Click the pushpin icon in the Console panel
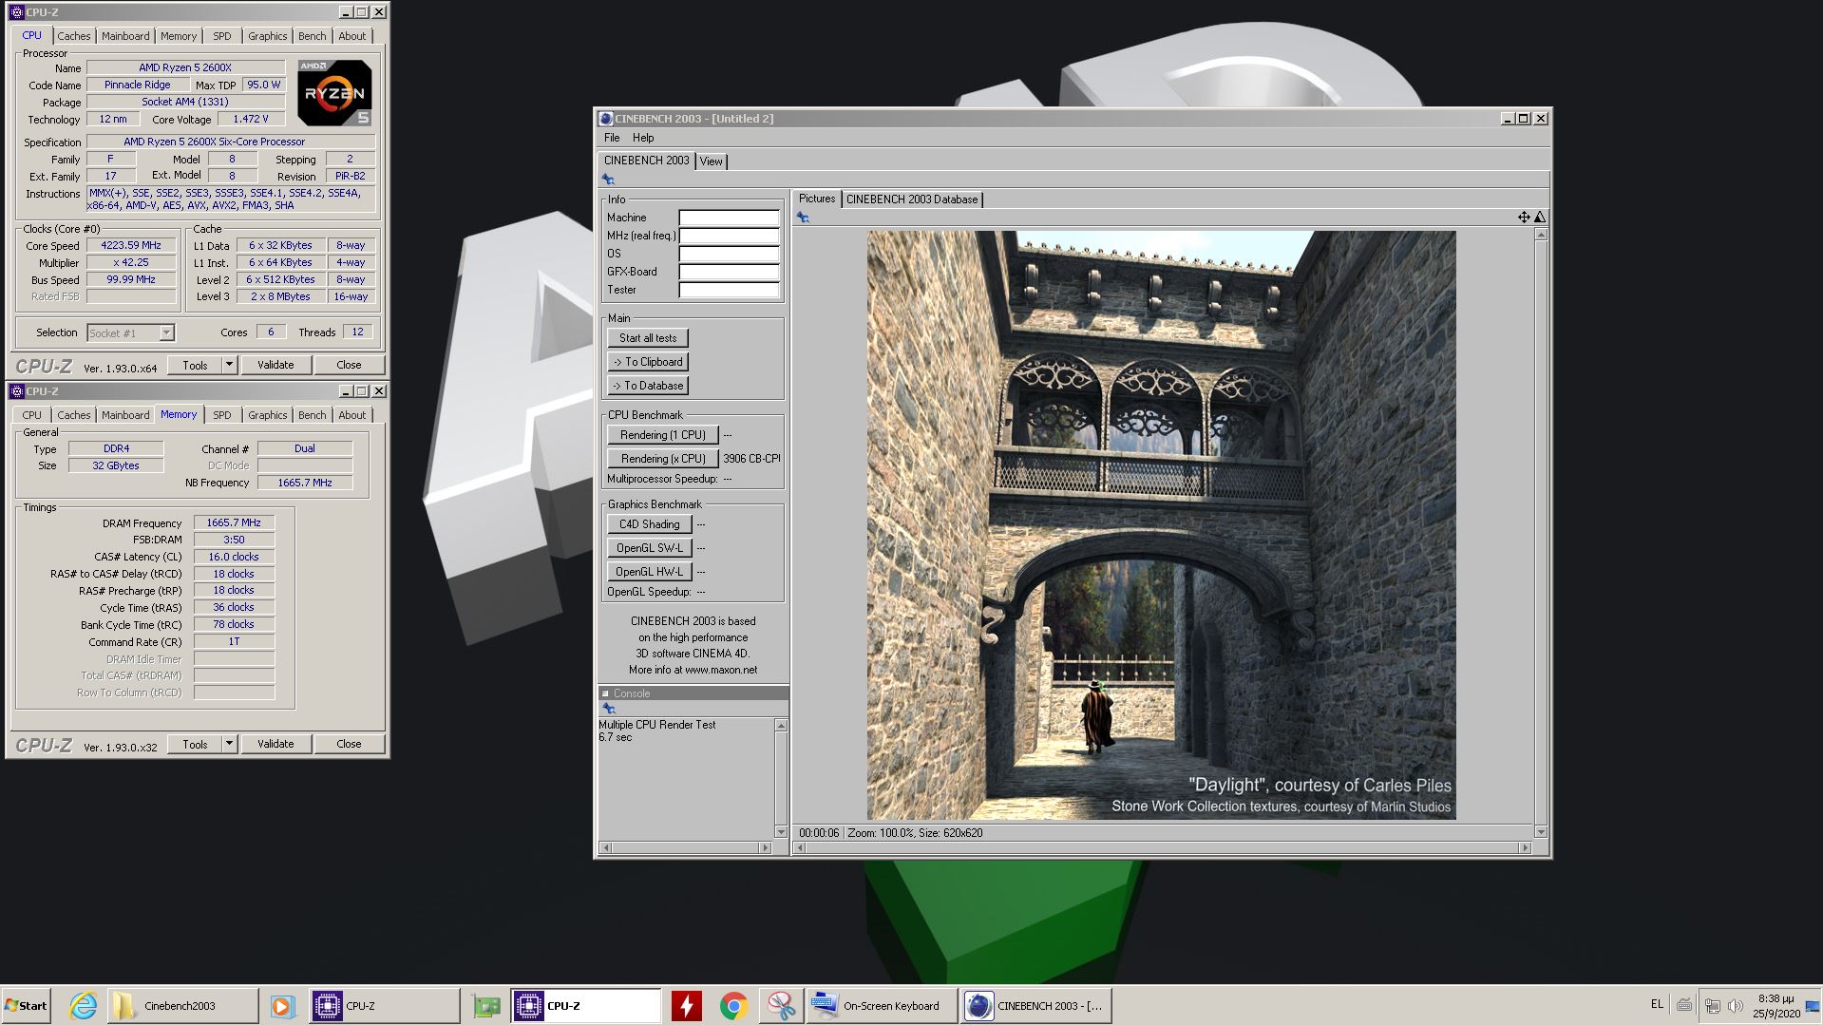This screenshot has height=1025, width=1823. click(x=609, y=709)
